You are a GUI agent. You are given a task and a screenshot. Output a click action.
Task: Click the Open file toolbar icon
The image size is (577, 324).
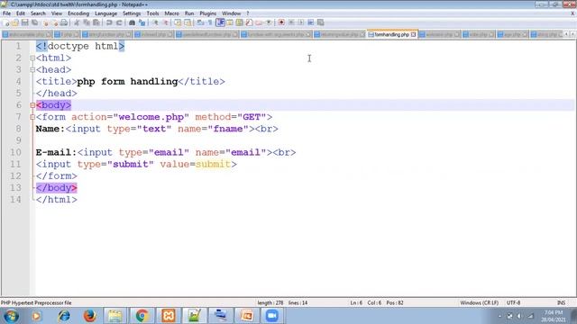15,22
